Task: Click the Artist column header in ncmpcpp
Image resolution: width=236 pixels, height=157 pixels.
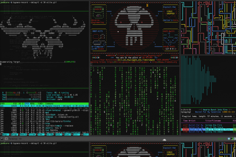Action: click(x=192, y=121)
